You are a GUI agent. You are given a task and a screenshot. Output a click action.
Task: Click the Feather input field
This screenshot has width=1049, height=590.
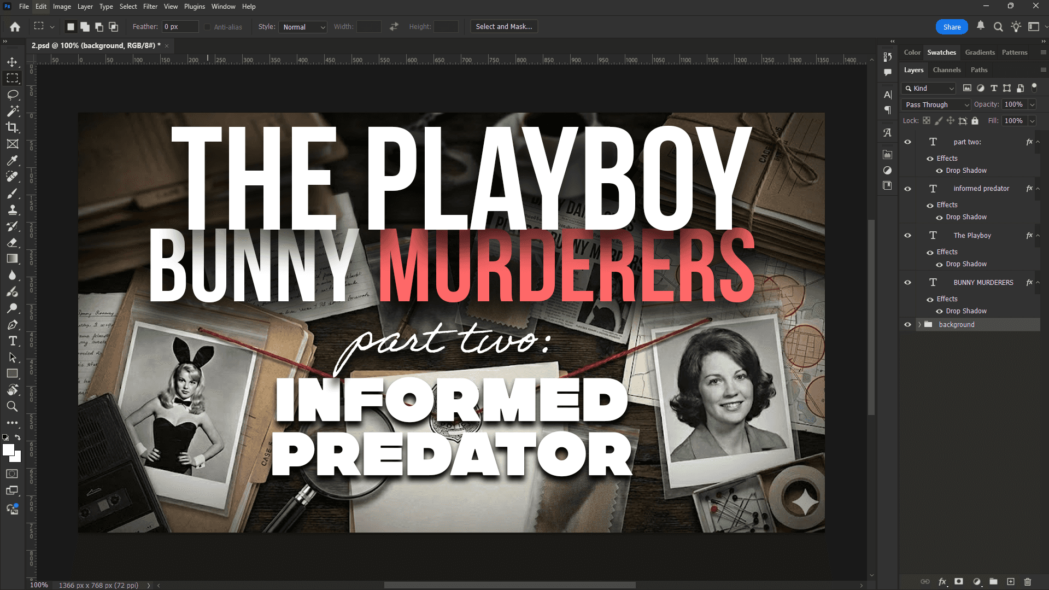click(x=180, y=27)
